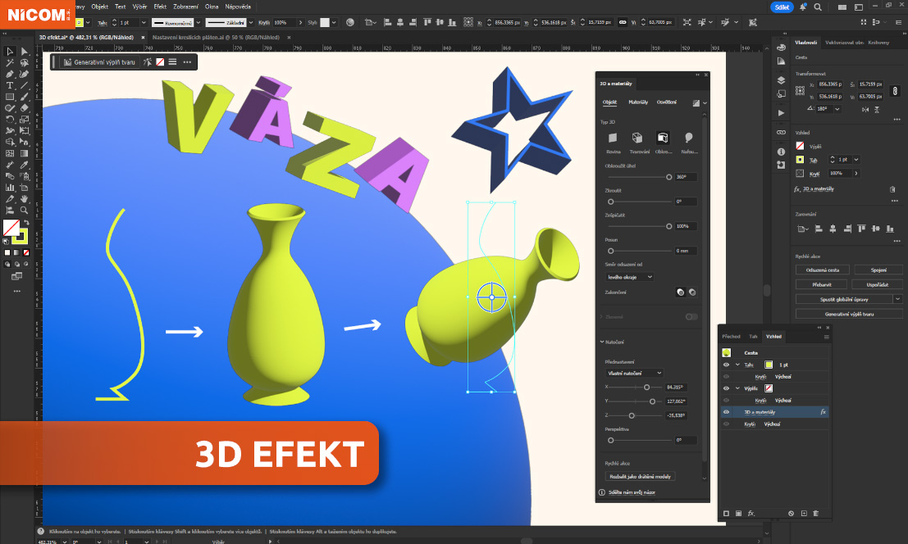The width and height of the screenshot is (908, 544).
Task: Toggle visibility of 3D a materiály row
Action: tap(726, 412)
